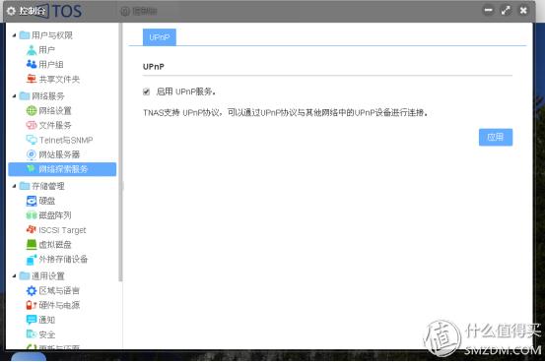Select the UPnP tab
This screenshot has width=545, height=362.
click(x=160, y=37)
